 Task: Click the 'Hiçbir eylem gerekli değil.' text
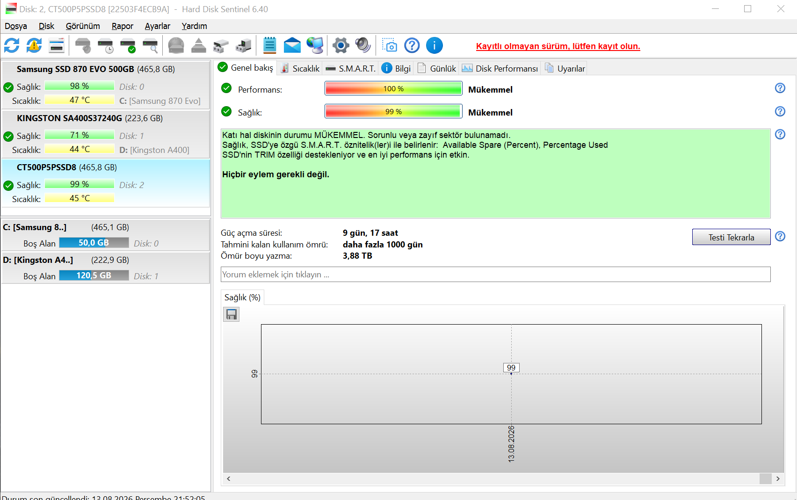click(x=275, y=174)
